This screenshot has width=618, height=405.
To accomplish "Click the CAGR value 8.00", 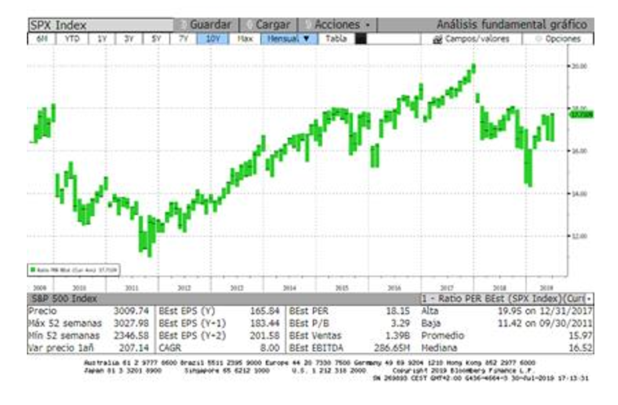I will 270,348.
